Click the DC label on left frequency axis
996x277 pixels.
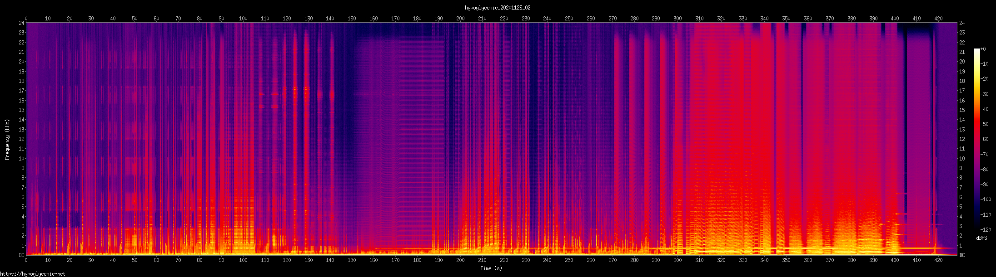(21, 255)
